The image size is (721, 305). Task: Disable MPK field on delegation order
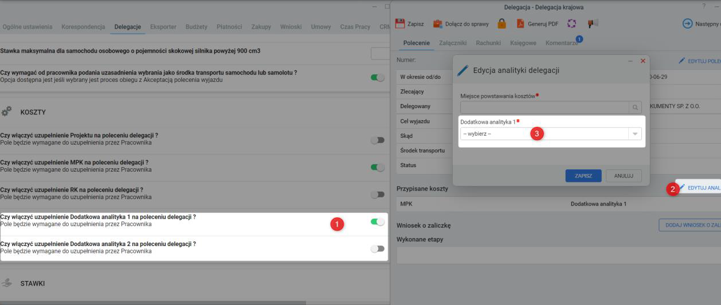[378, 167]
